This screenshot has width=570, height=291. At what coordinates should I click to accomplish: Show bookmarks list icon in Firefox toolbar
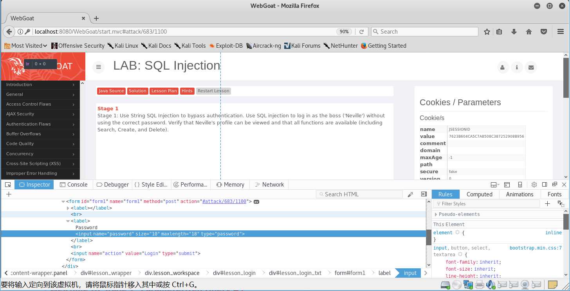pos(499,32)
